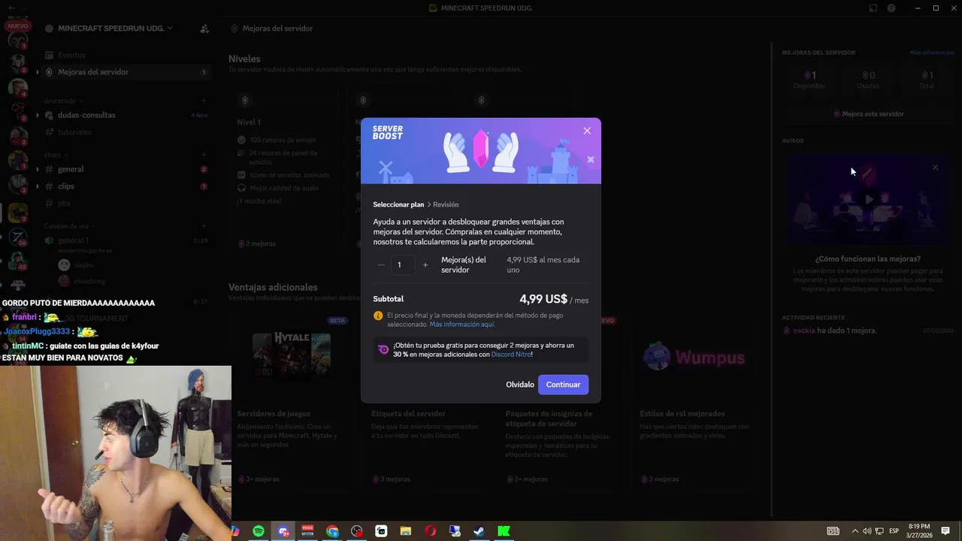The height and width of the screenshot is (541, 962).
Task: Add channel to destacado category
Action: click(204, 101)
